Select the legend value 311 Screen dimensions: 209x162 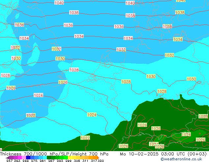coord(85,161)
